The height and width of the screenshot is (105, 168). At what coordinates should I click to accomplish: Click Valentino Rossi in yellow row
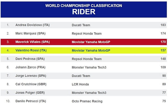point(31,50)
